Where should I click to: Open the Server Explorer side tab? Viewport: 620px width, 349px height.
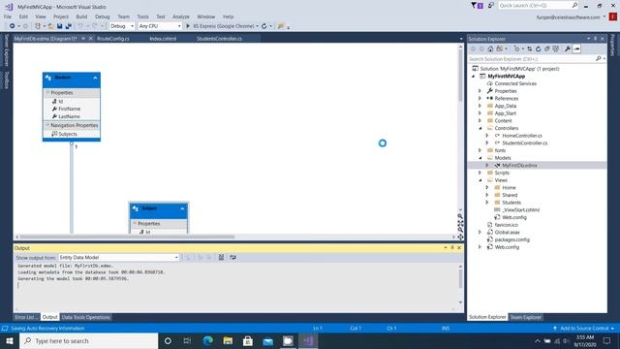(x=7, y=50)
